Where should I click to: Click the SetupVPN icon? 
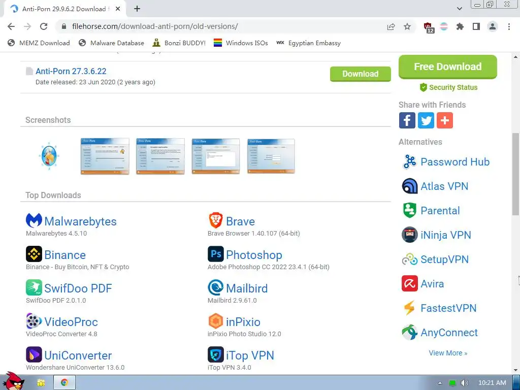tap(410, 259)
